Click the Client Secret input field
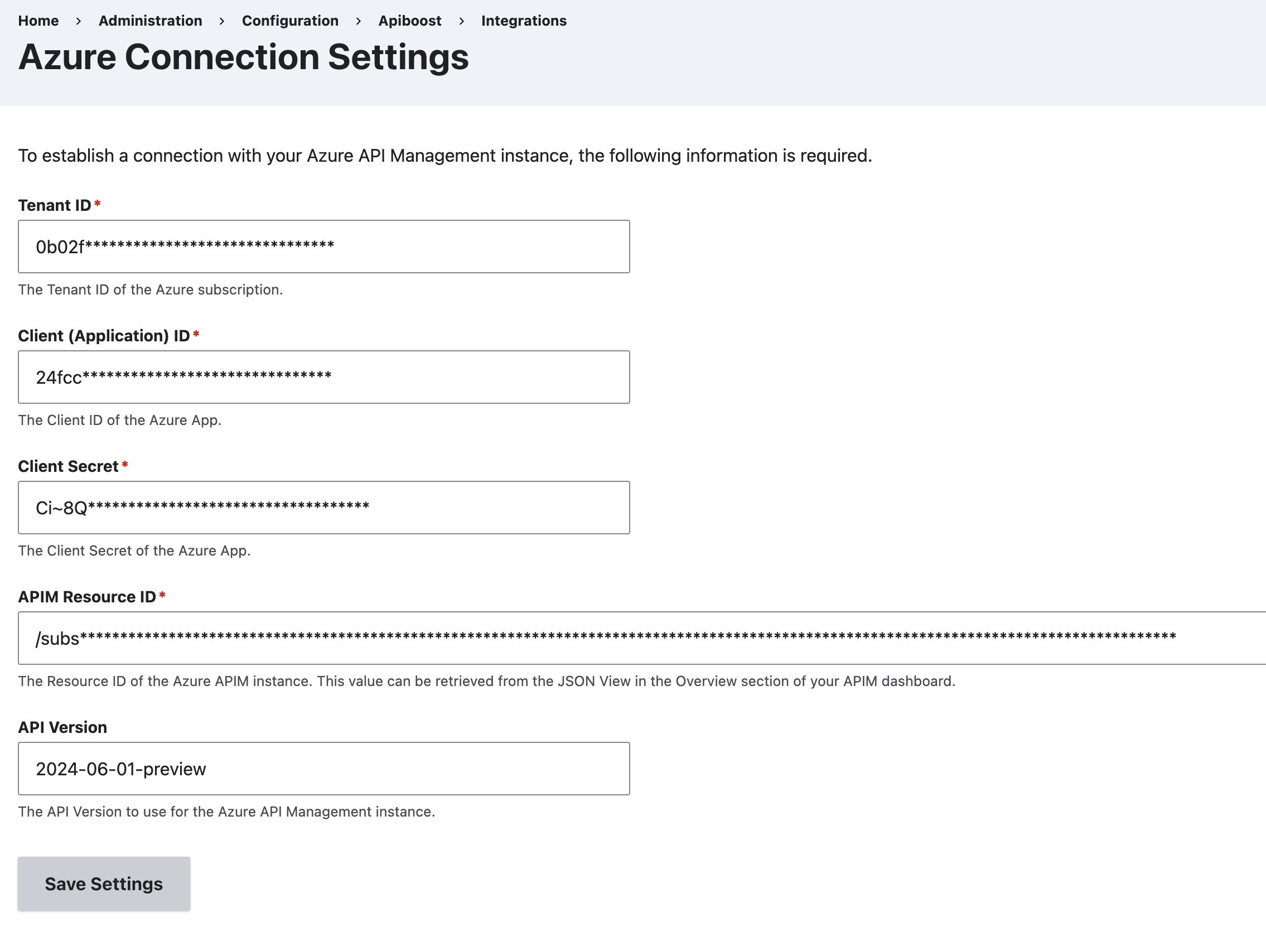Viewport: 1266px width, 927px height. pyautogui.click(x=323, y=507)
